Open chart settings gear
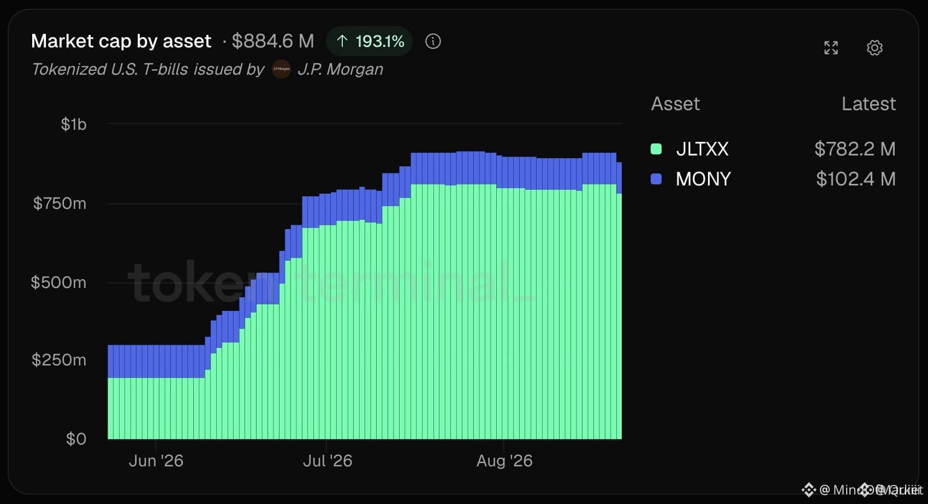 point(875,48)
